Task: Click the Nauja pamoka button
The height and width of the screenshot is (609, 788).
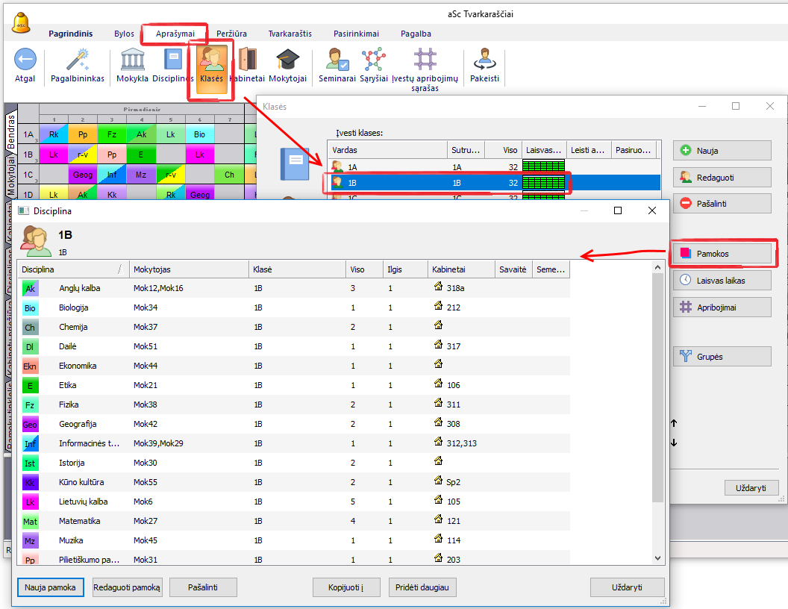Action: (x=50, y=587)
